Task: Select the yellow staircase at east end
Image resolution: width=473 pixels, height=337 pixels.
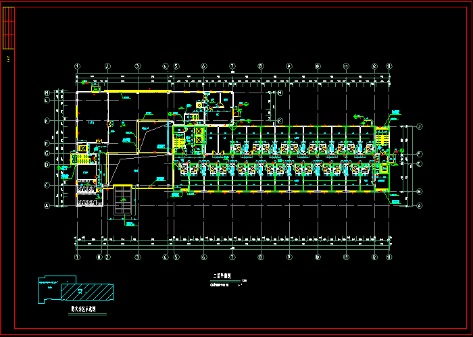Action: coord(383,136)
